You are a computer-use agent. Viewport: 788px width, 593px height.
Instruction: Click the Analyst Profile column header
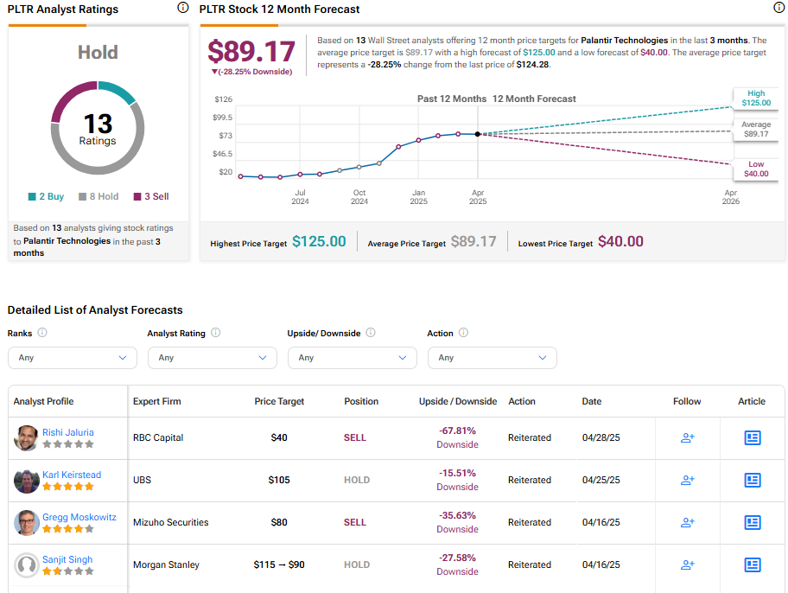coord(44,401)
